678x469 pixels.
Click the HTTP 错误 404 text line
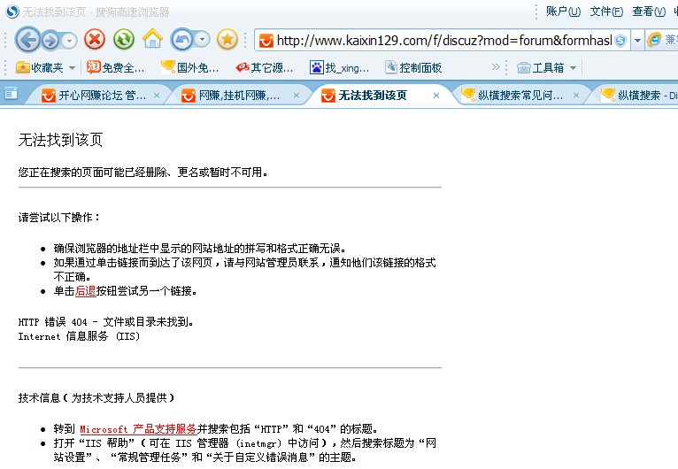[x=106, y=321]
